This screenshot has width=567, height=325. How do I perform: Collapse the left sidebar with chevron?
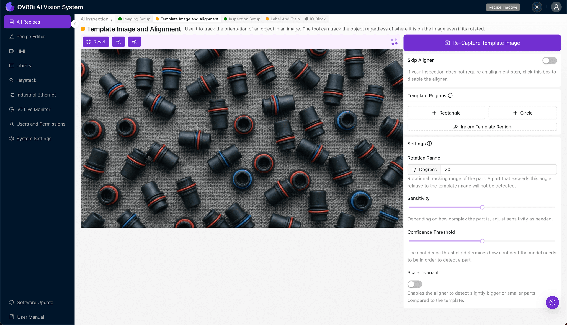click(x=75, y=24)
